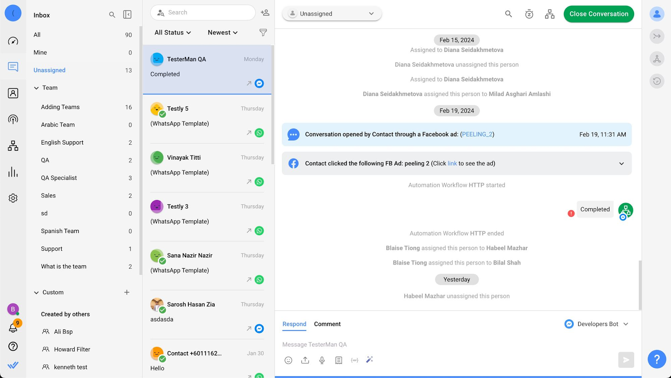The width and height of the screenshot is (671, 378).
Task: Open the QA Specialist team inbox
Action: pos(83,178)
